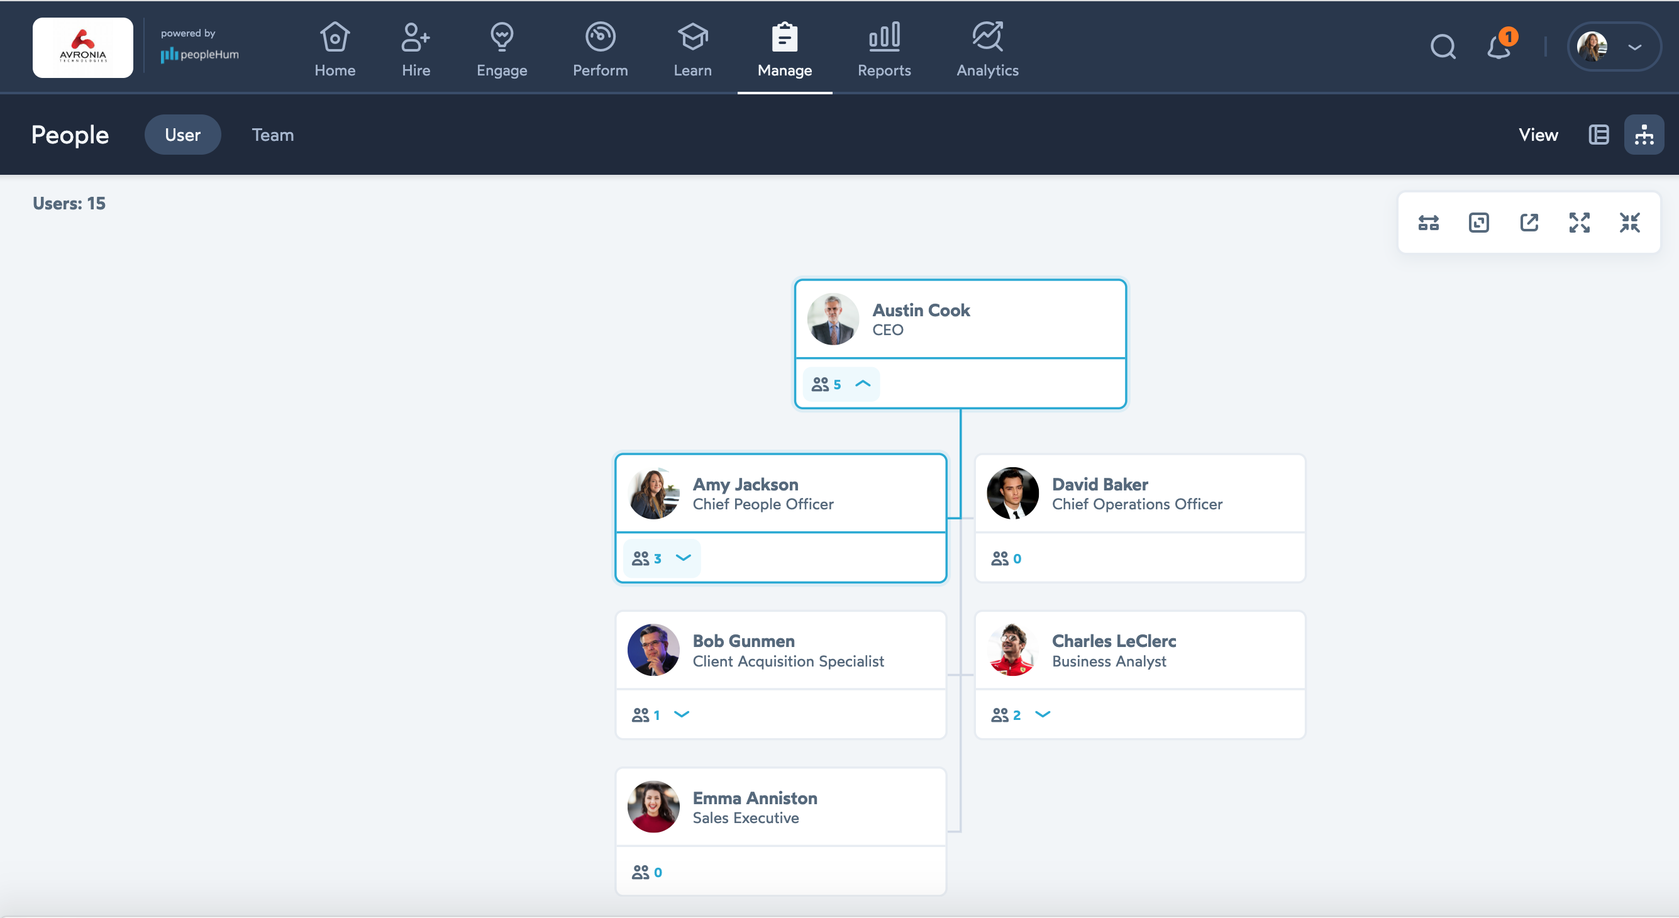The height and width of the screenshot is (918, 1679).
Task: Switch to org chart view
Action: tap(1643, 135)
